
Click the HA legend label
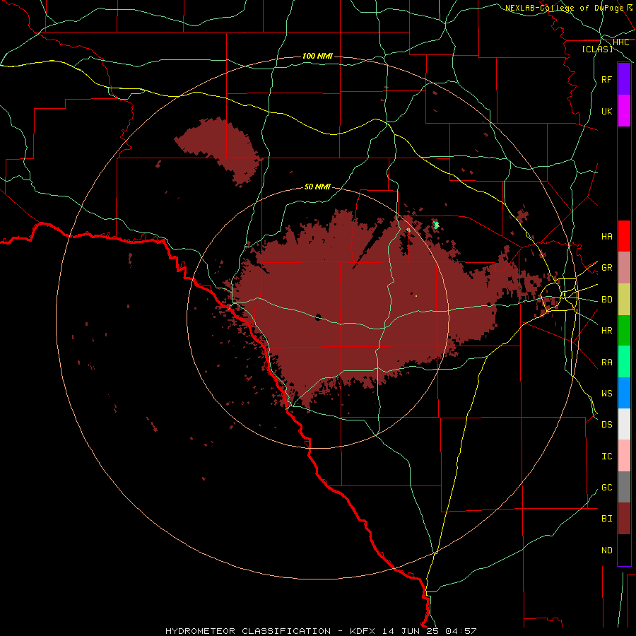click(607, 236)
